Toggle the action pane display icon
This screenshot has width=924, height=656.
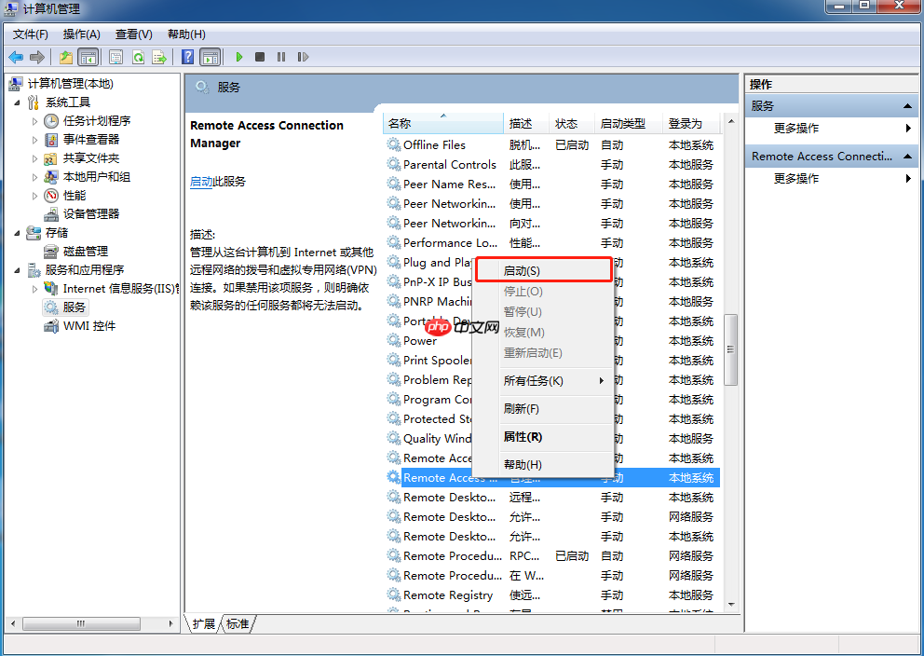[211, 57]
